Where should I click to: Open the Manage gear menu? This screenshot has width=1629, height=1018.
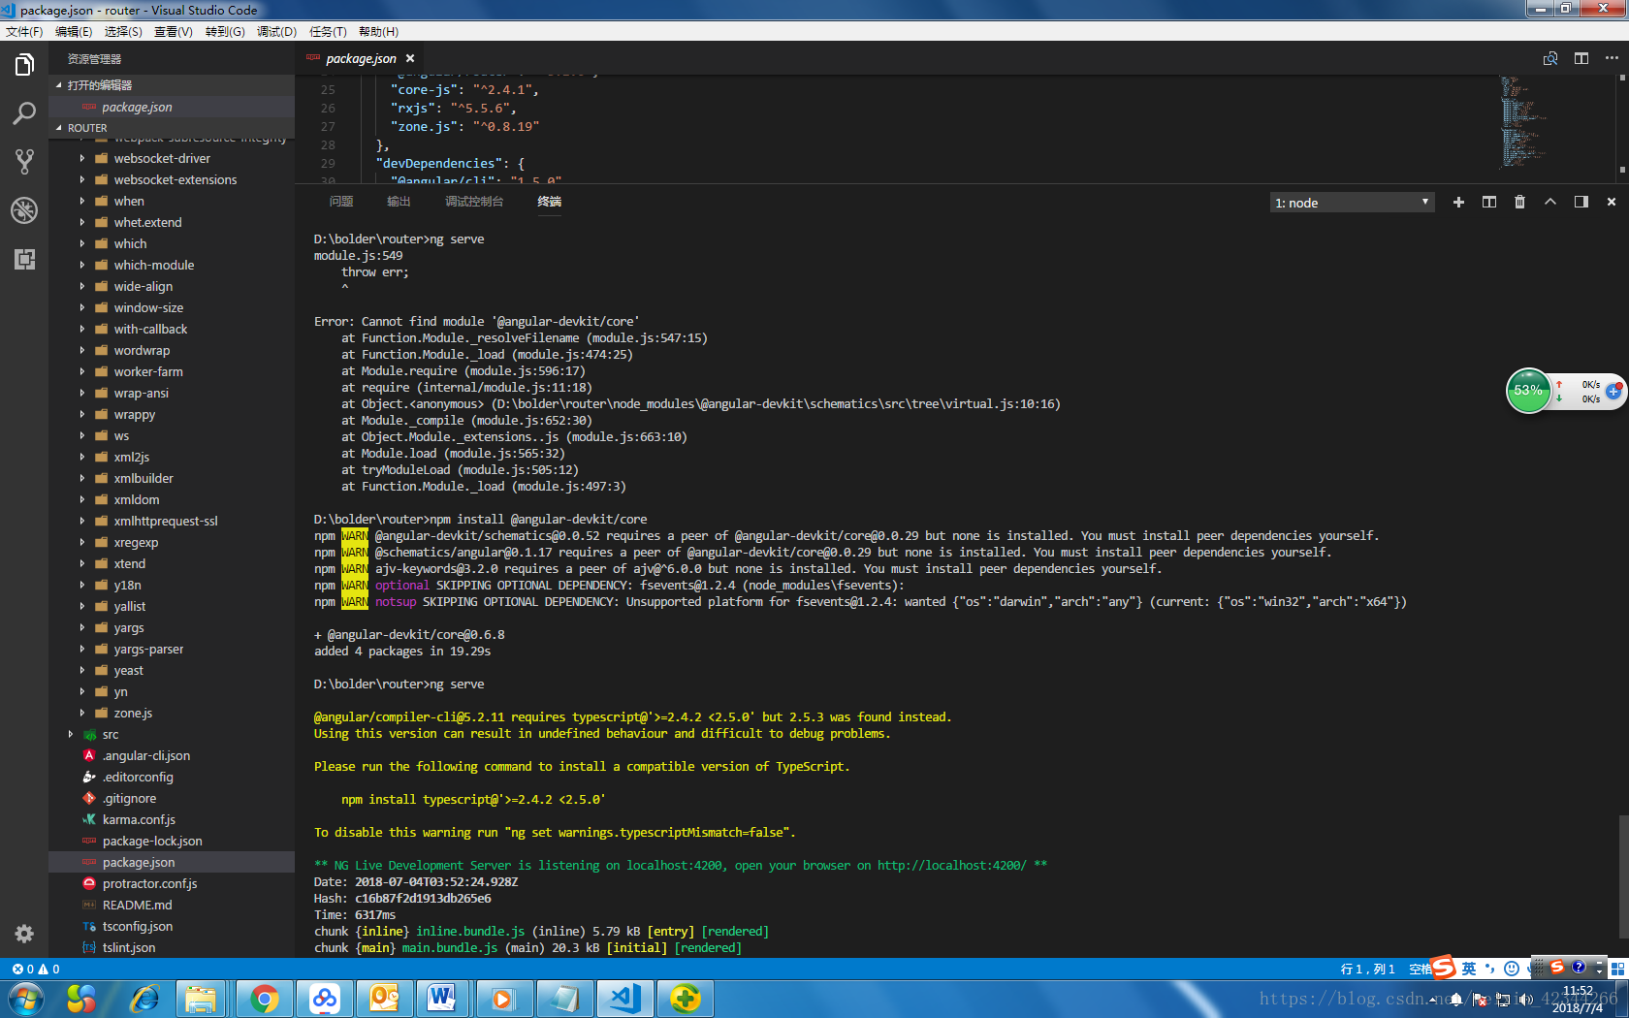24,934
